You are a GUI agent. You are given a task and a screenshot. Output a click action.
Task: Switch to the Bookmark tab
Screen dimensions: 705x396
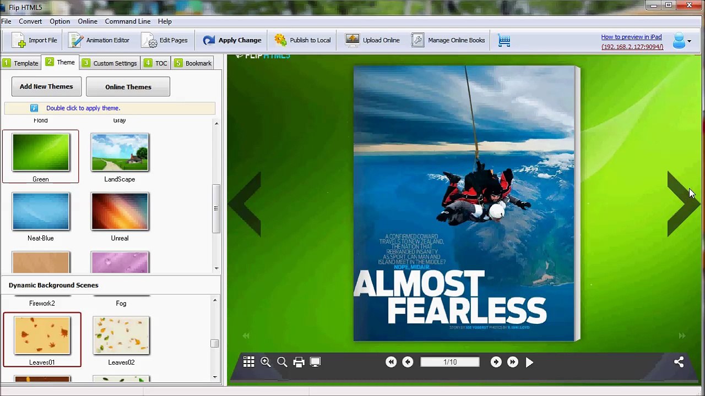point(193,63)
